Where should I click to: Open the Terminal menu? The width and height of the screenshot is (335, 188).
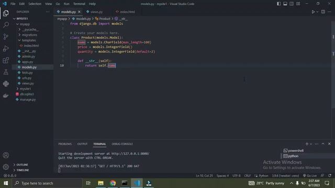[x=79, y=4]
